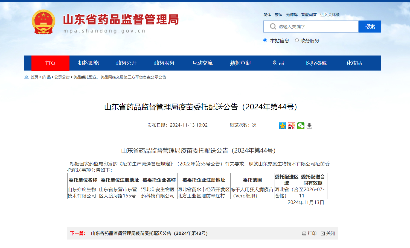Image resolution: width=410 pixels, height=248 pixels.
Task: Click the magnifier icon in search box
Action: pyautogui.click(x=273, y=27)
